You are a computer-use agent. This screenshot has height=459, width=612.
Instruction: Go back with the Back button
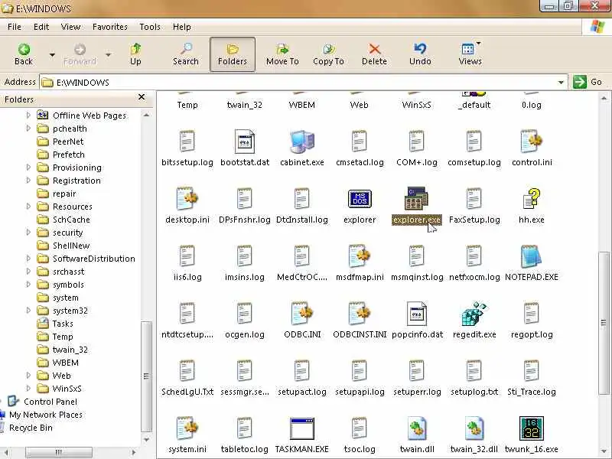[x=24, y=54]
